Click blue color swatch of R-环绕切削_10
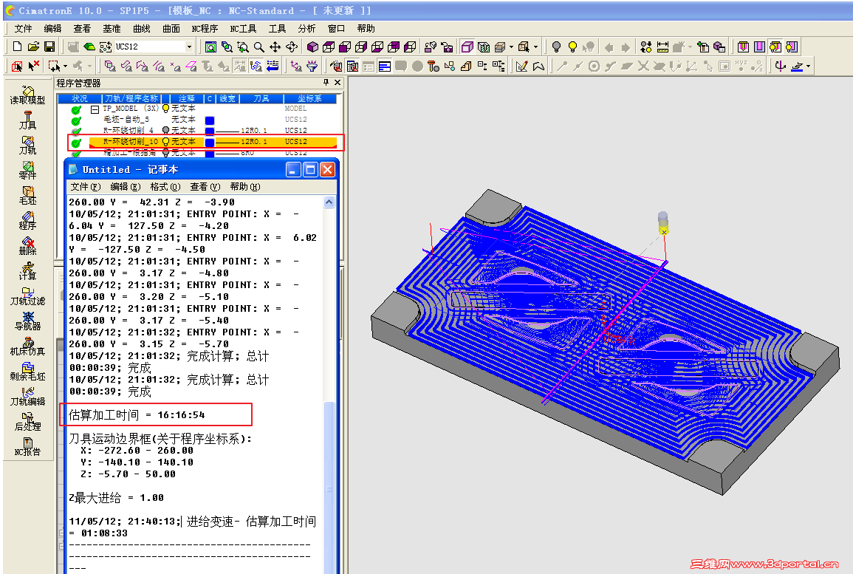 pyautogui.click(x=210, y=143)
